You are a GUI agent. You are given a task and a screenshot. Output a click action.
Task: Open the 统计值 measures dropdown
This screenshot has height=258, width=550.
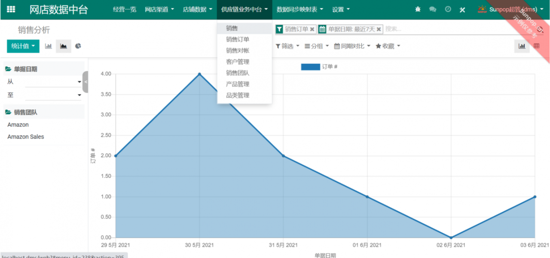[23, 46]
